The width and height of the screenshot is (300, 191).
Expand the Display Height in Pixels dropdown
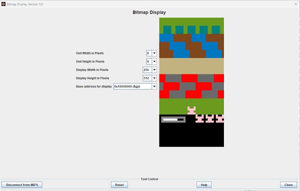[x=154, y=78]
